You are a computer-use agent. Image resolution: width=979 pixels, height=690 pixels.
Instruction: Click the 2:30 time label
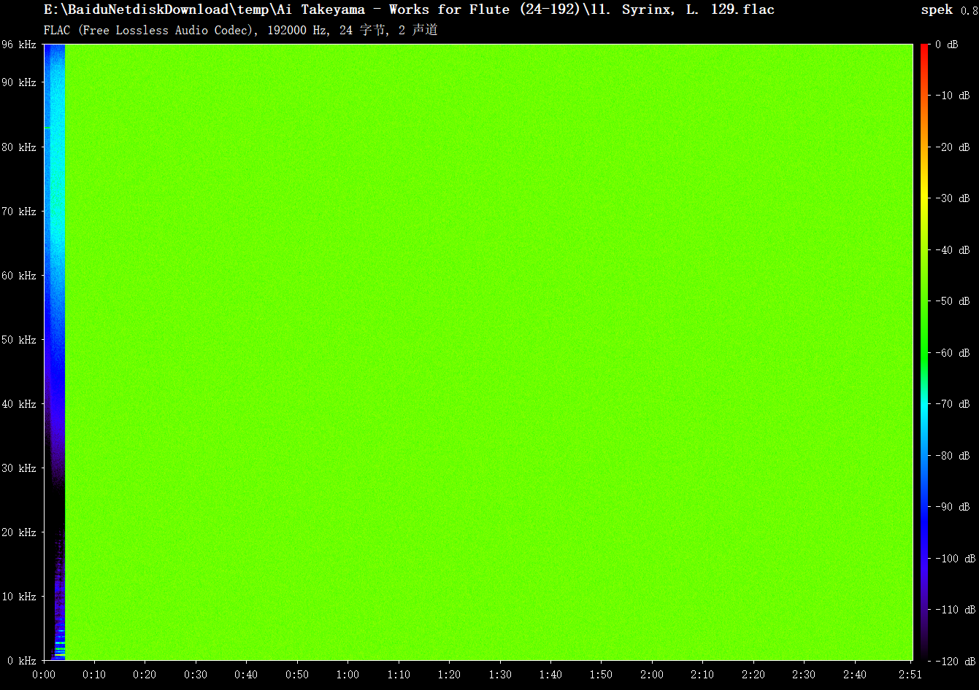[x=804, y=675]
